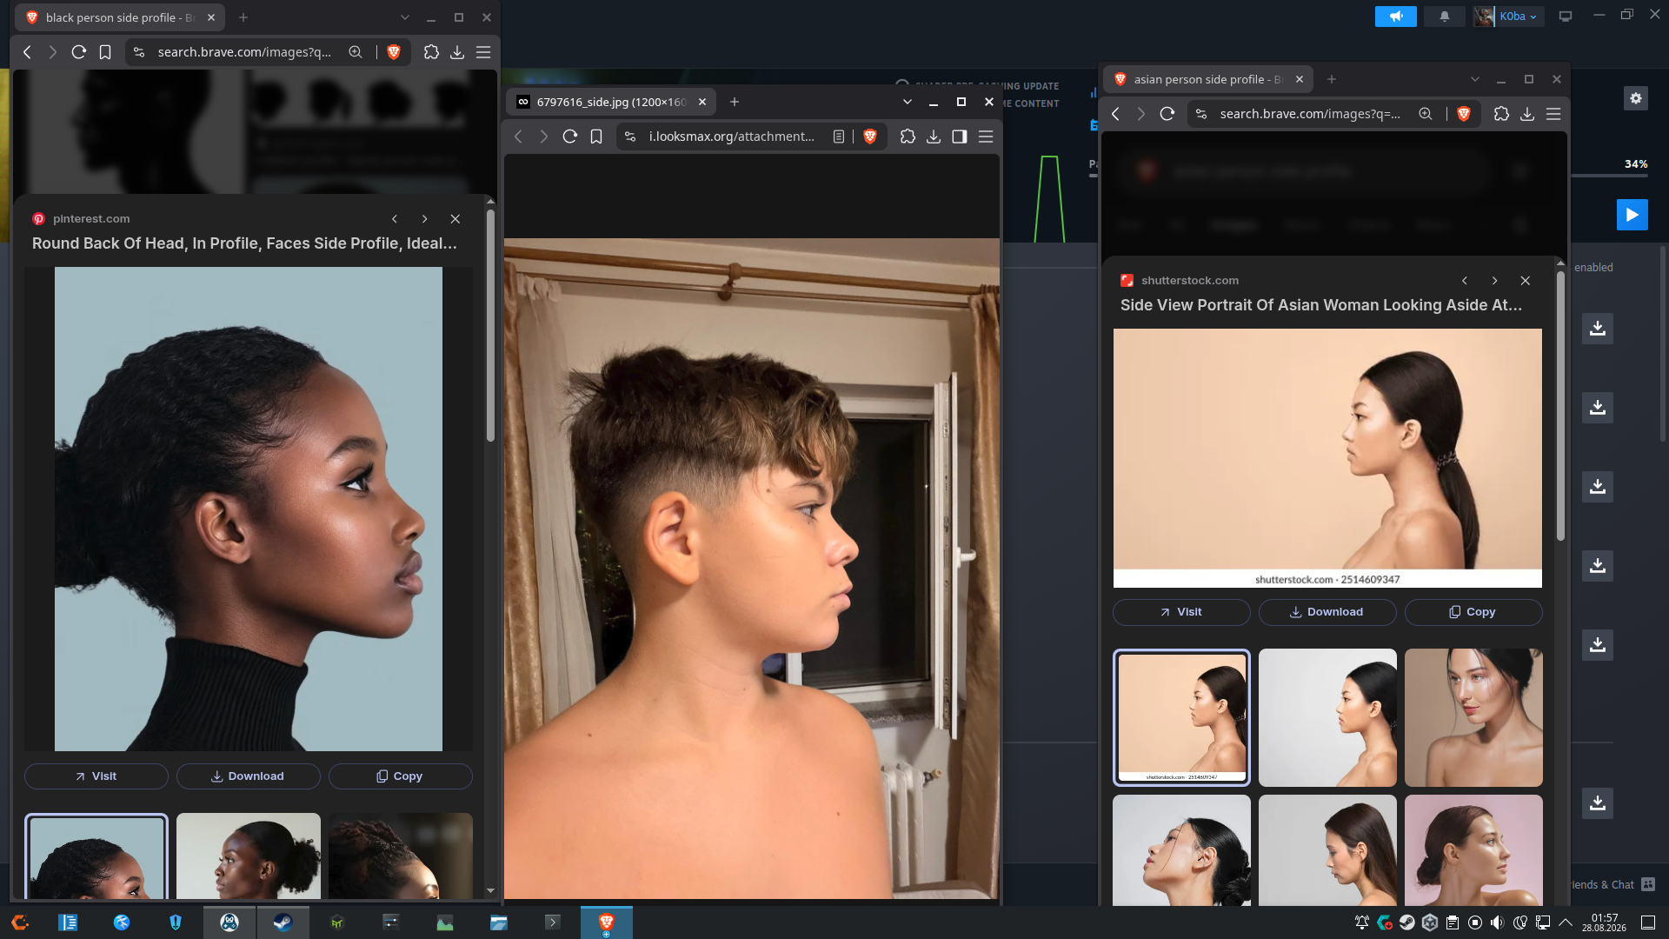
Task: Go back in the right Brave window
Action: click(x=1115, y=114)
